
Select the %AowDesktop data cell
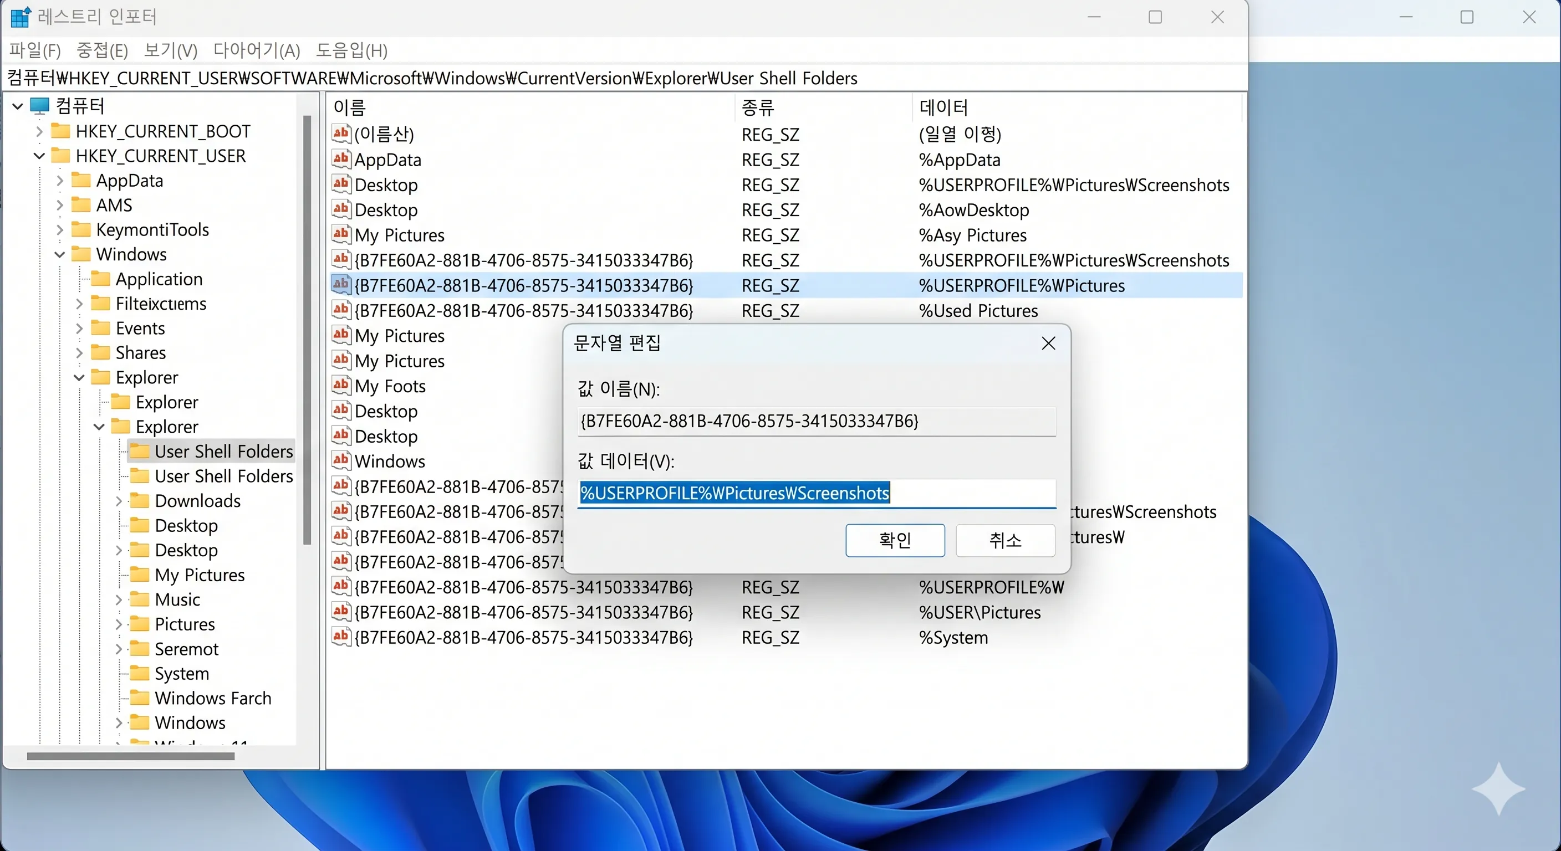974,210
